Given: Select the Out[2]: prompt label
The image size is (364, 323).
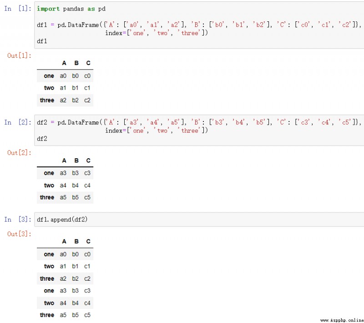Looking at the screenshot, I should coord(19,153).
